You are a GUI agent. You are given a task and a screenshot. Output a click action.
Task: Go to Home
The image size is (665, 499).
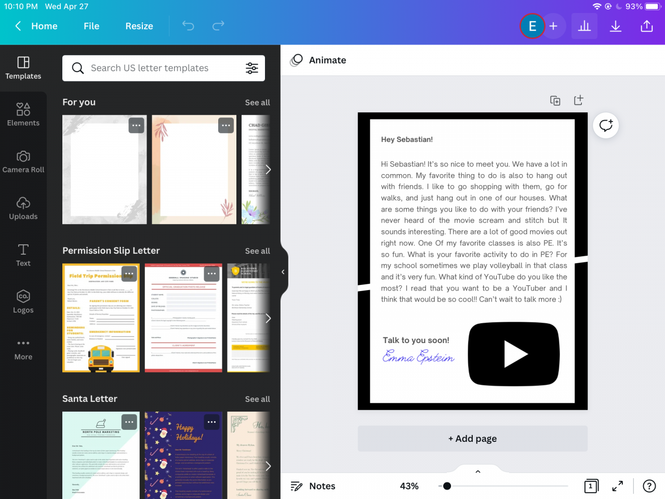[x=44, y=26]
